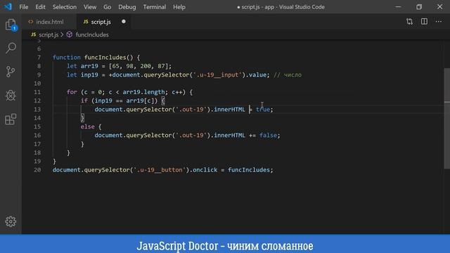Split the editor to the right

[x=424, y=22]
